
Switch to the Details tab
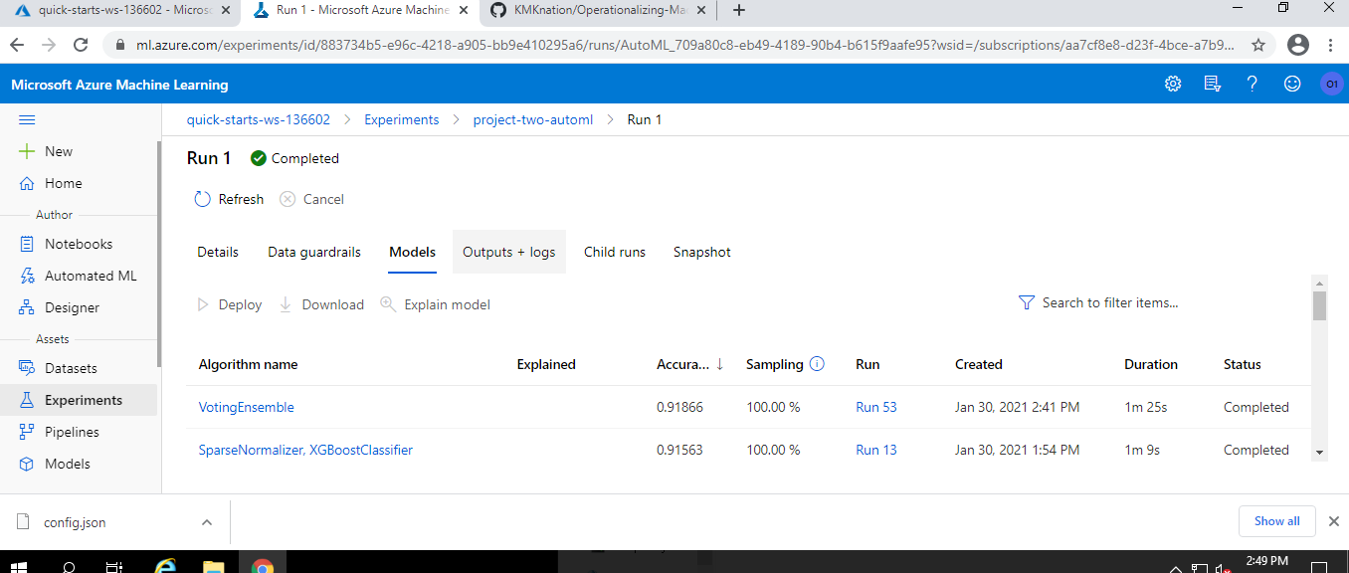(218, 252)
